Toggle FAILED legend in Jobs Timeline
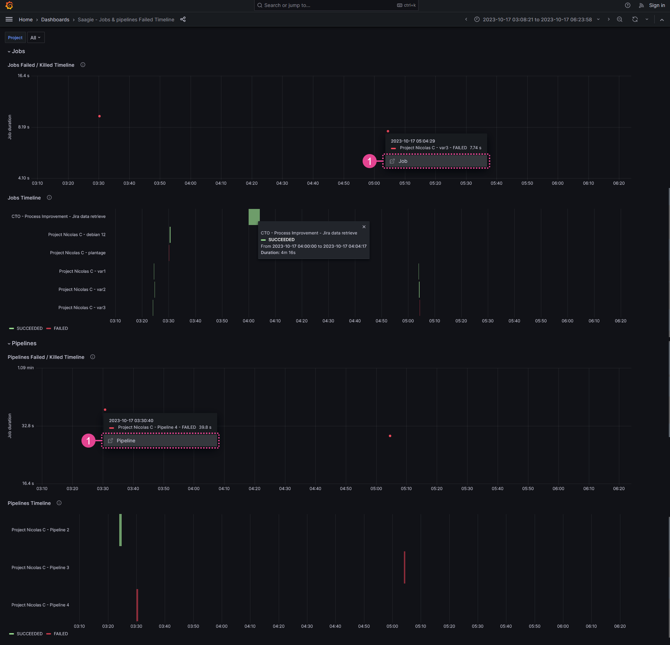670x645 pixels. (x=57, y=328)
